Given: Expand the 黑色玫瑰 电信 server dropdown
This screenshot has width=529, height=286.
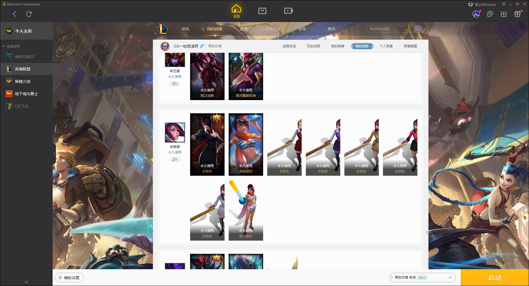Looking at the screenshot, I should (422, 277).
